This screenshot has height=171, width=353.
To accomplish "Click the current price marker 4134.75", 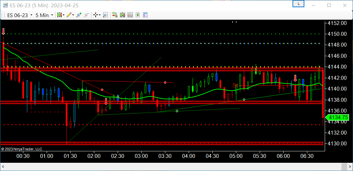I will coord(337,117).
